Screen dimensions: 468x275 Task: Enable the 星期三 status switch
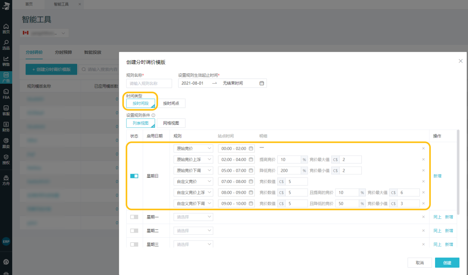(134, 245)
